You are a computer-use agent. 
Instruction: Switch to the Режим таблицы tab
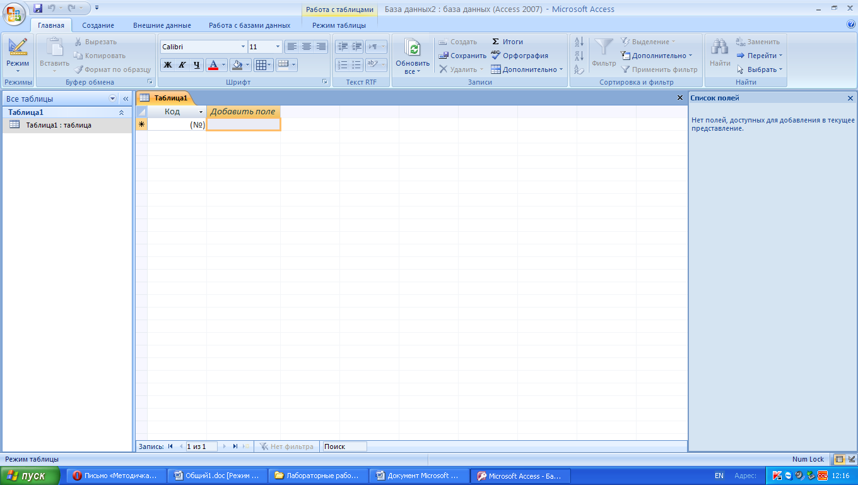tap(339, 25)
